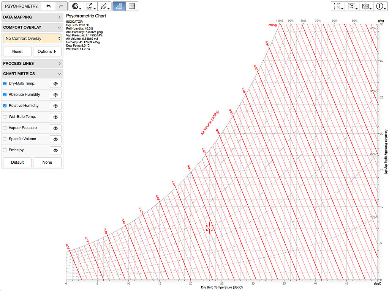Uncheck the Dry-Bulb Temp. checkbox
The height and width of the screenshot is (291, 389).
click(5, 84)
